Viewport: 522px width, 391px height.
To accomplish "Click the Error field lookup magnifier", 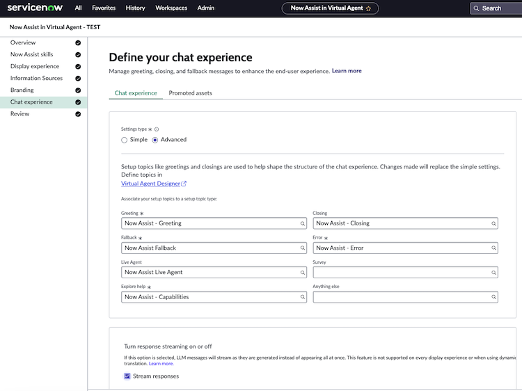I will [493, 248].
